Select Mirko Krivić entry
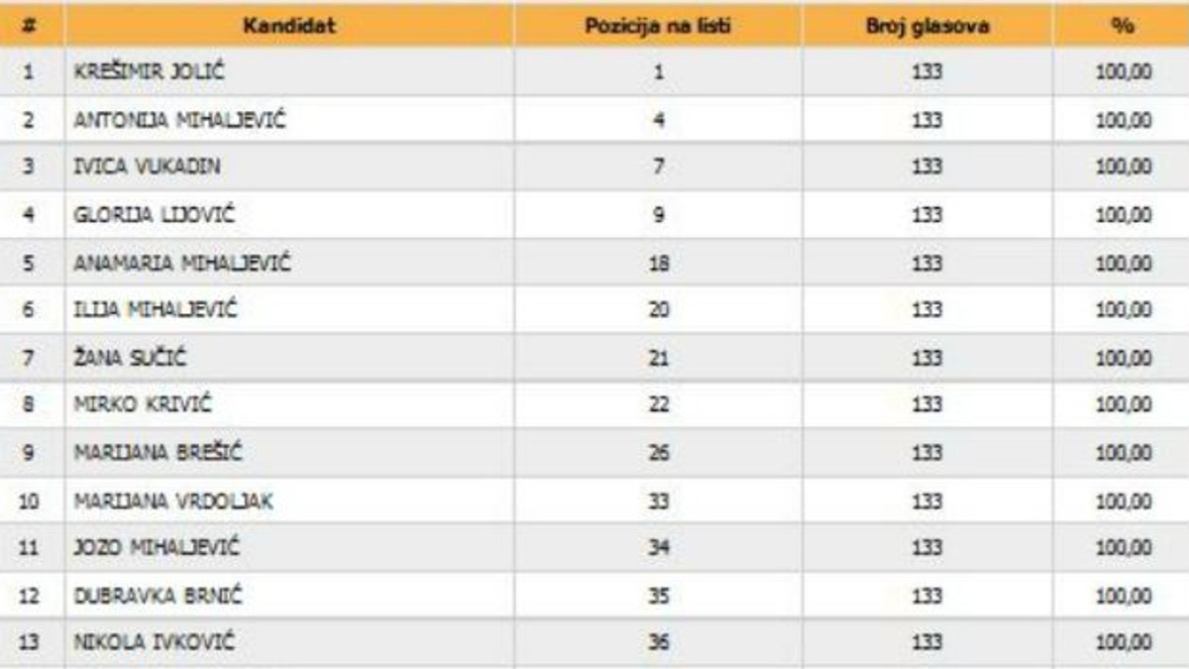 pyautogui.click(x=144, y=405)
